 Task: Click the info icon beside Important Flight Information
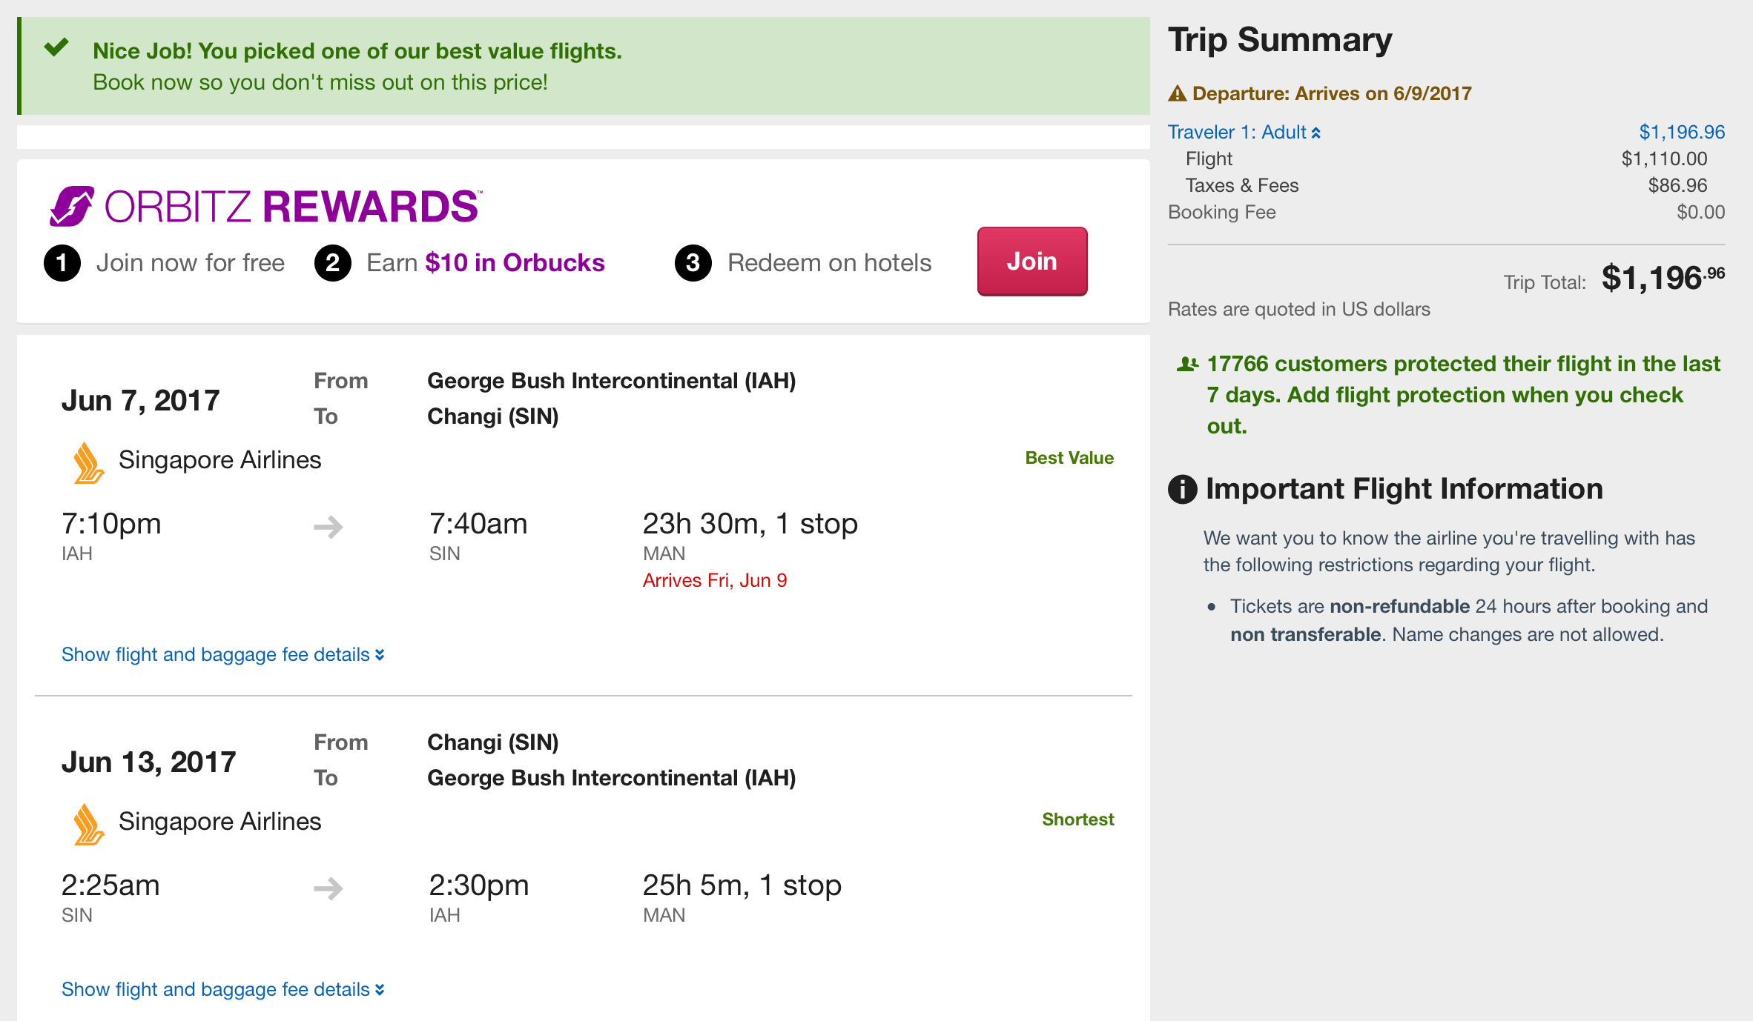(1182, 490)
